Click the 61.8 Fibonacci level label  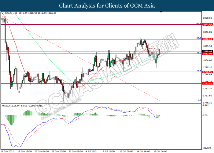[198, 23]
